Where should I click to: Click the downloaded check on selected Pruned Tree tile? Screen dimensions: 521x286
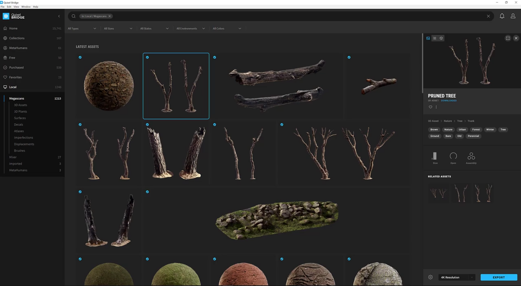point(147,58)
